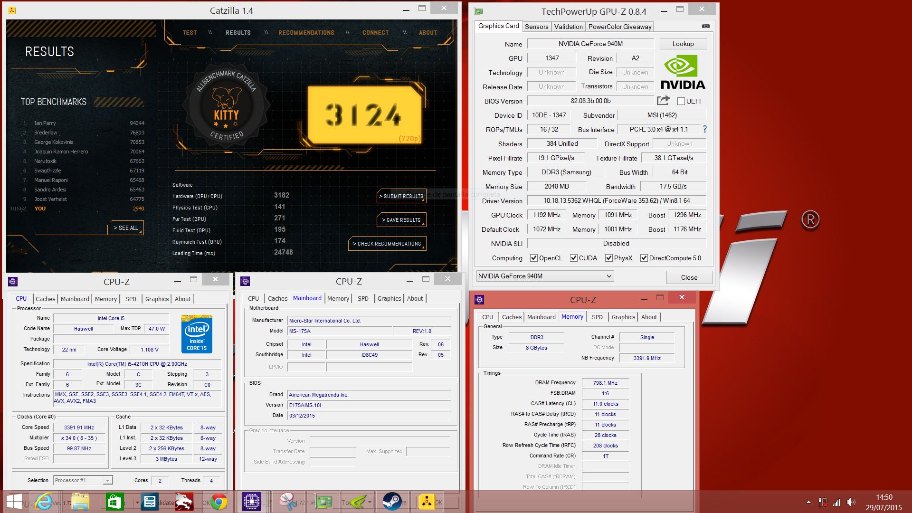The width and height of the screenshot is (912, 513).
Task: Switch to Catzilla via yellow taskbar icon
Action: click(427, 502)
